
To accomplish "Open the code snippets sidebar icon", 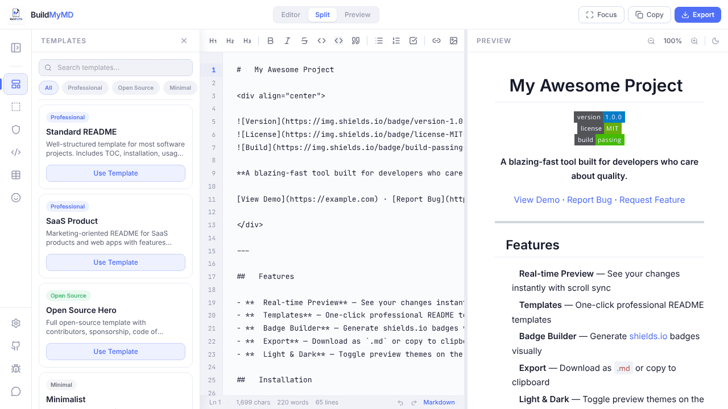I will pyautogui.click(x=16, y=152).
